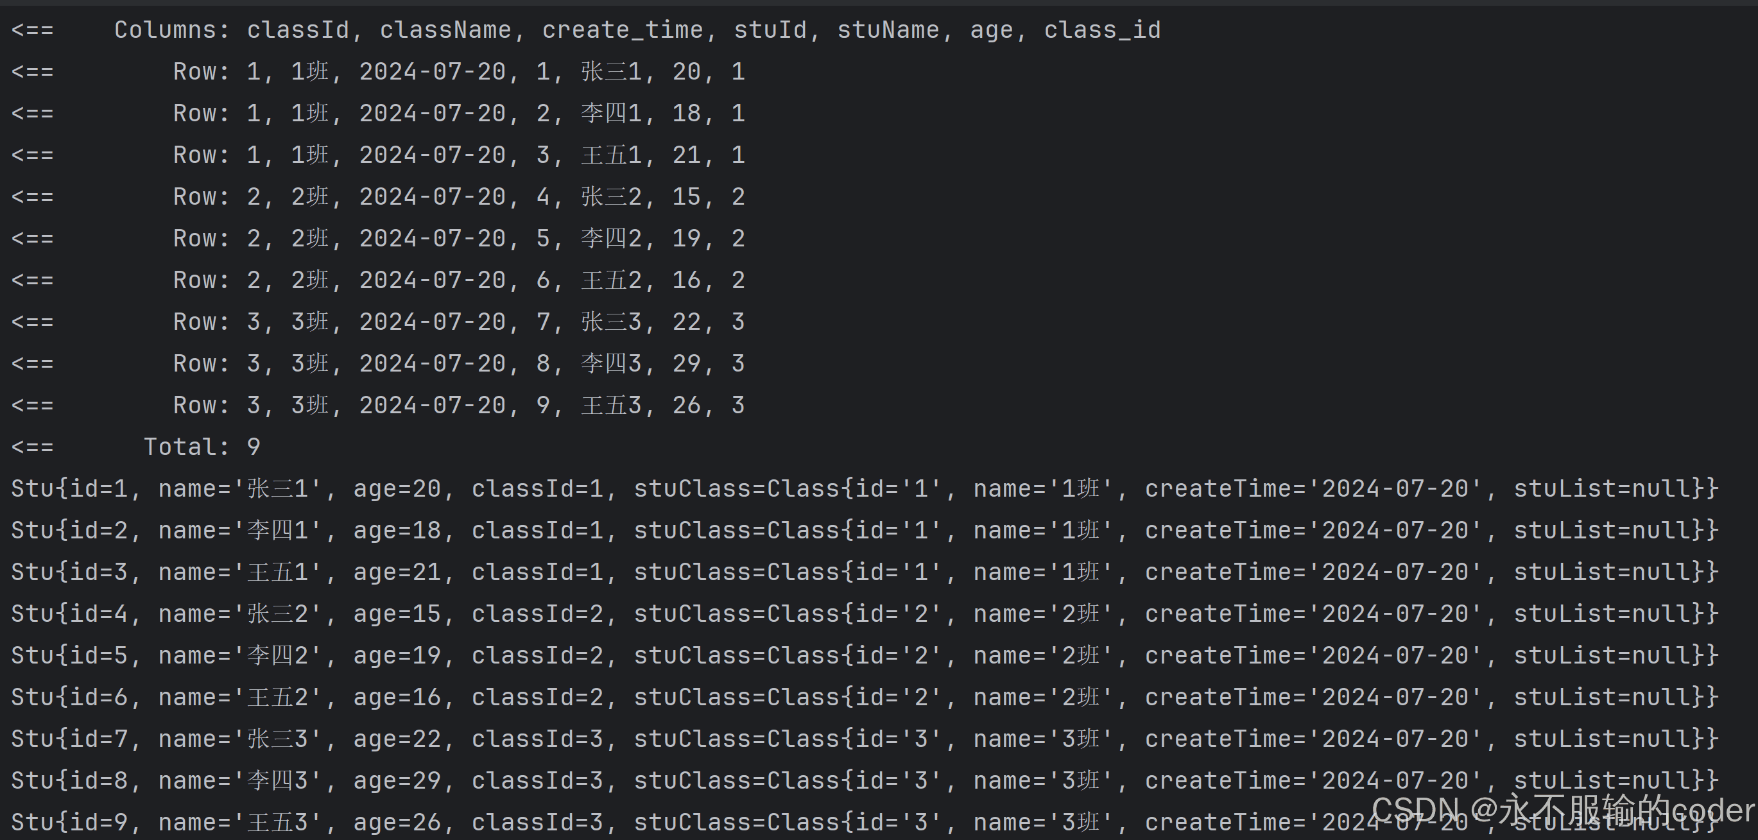Screen dimensions: 1758x840
Task: Click the Stu{id=3 output line
Action: (x=864, y=572)
